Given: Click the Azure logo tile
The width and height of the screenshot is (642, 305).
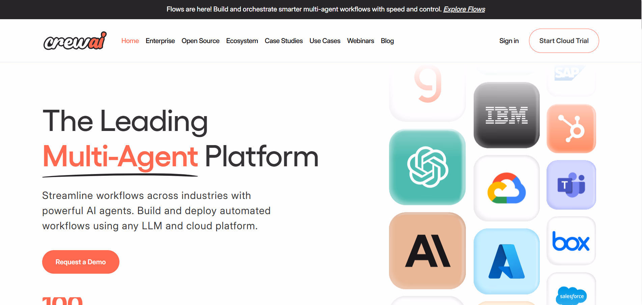Looking at the screenshot, I should pyautogui.click(x=506, y=262).
